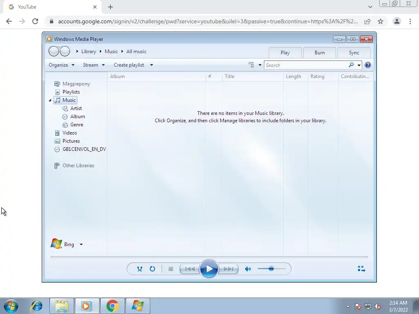This screenshot has width=419, height=314.
Task: Expand the arrow before All music breadcrumb
Action: pos(122,52)
